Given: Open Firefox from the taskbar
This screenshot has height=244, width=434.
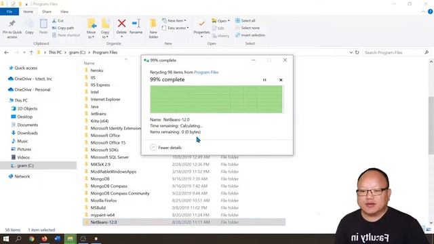Looking at the screenshot, I should 44,239.
